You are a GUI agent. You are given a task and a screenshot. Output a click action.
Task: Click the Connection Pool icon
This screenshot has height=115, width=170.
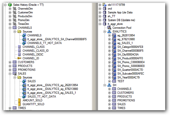click(109, 28)
